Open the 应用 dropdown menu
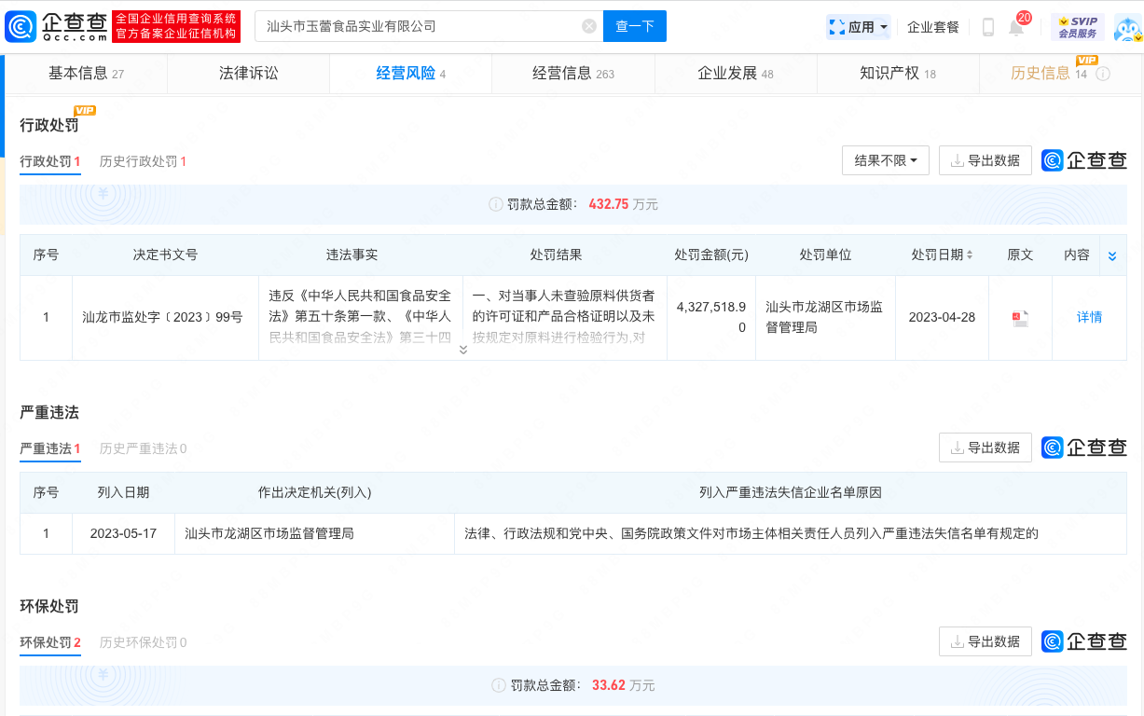This screenshot has width=1144, height=716. coord(859,27)
